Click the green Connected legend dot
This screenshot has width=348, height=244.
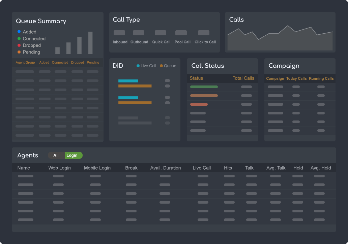tap(19, 39)
